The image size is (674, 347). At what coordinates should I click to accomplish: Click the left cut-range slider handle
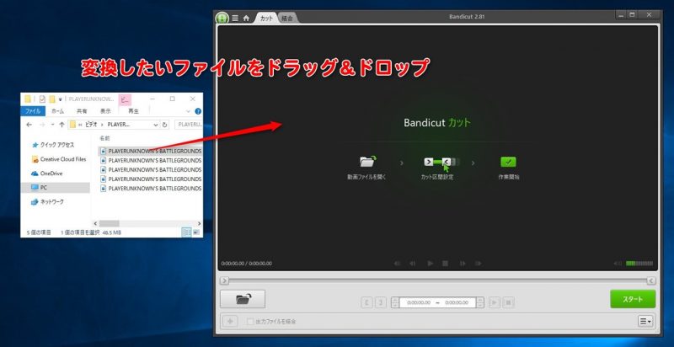[x=224, y=280]
